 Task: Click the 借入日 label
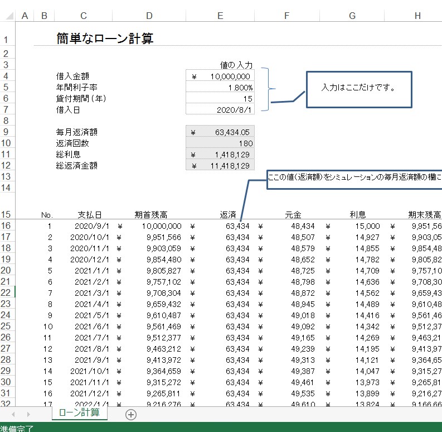[x=68, y=109]
